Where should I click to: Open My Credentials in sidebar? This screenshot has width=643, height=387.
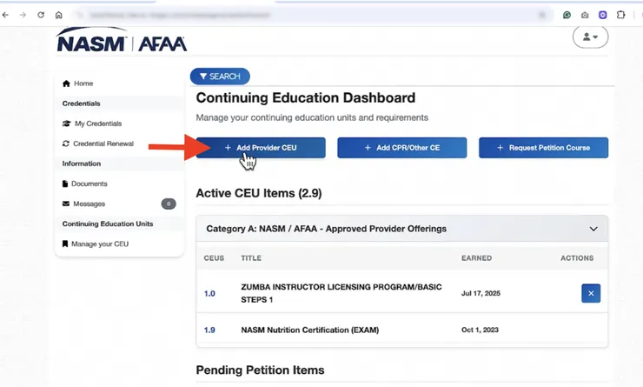[97, 123]
